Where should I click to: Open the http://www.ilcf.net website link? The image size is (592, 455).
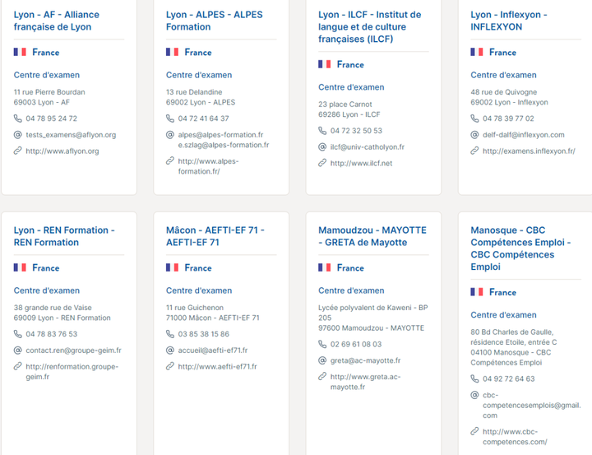click(x=361, y=164)
